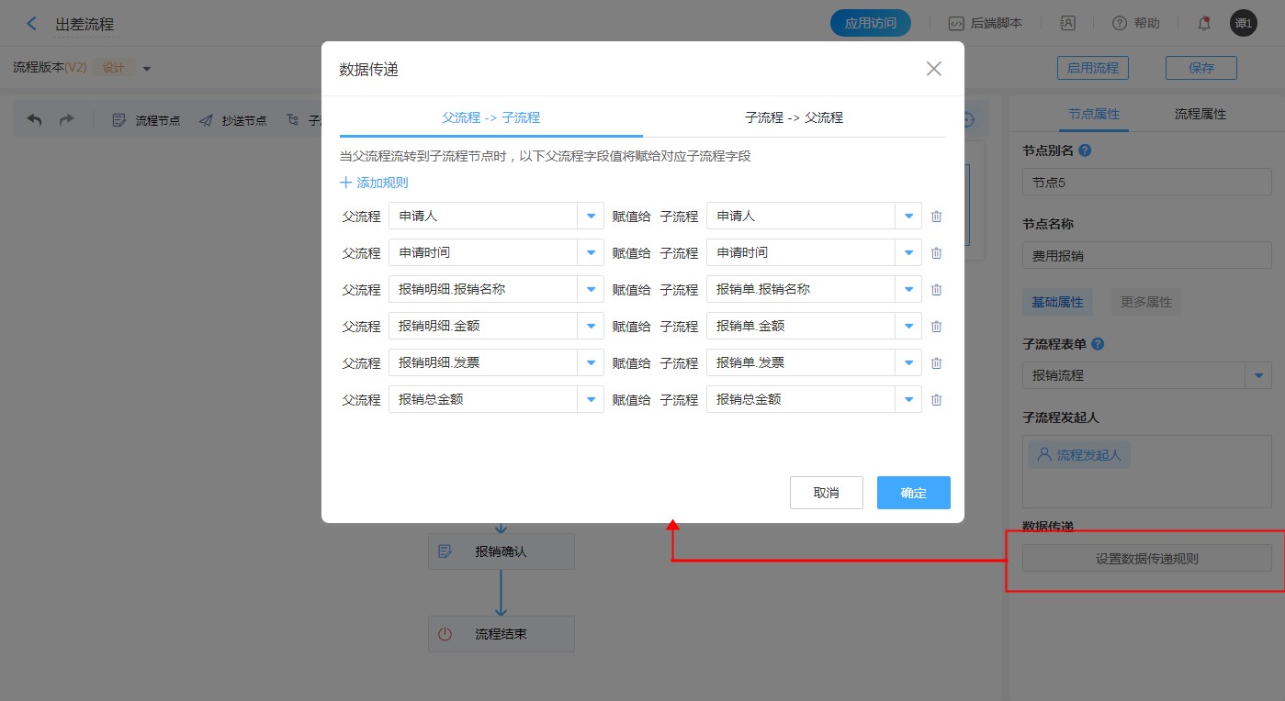Image resolution: width=1285 pixels, height=701 pixels.
Task: Delete the 报销总金额 mapping rule
Action: pyautogui.click(x=936, y=400)
